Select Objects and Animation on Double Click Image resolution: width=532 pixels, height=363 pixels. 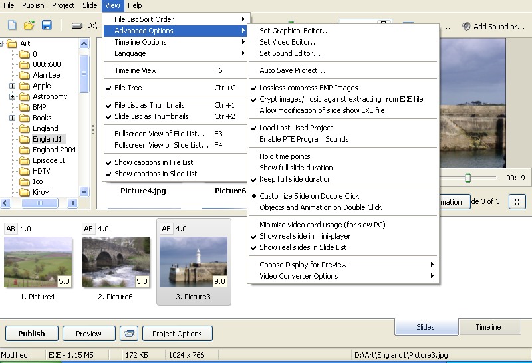click(321, 207)
